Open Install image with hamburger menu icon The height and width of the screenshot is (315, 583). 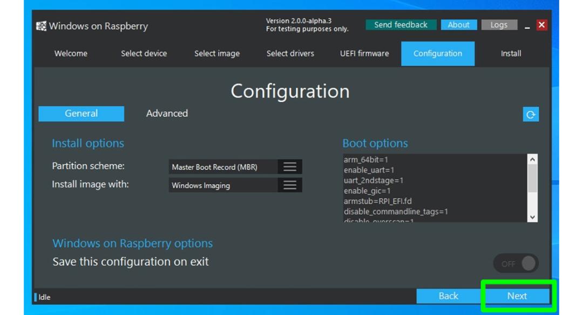point(290,185)
